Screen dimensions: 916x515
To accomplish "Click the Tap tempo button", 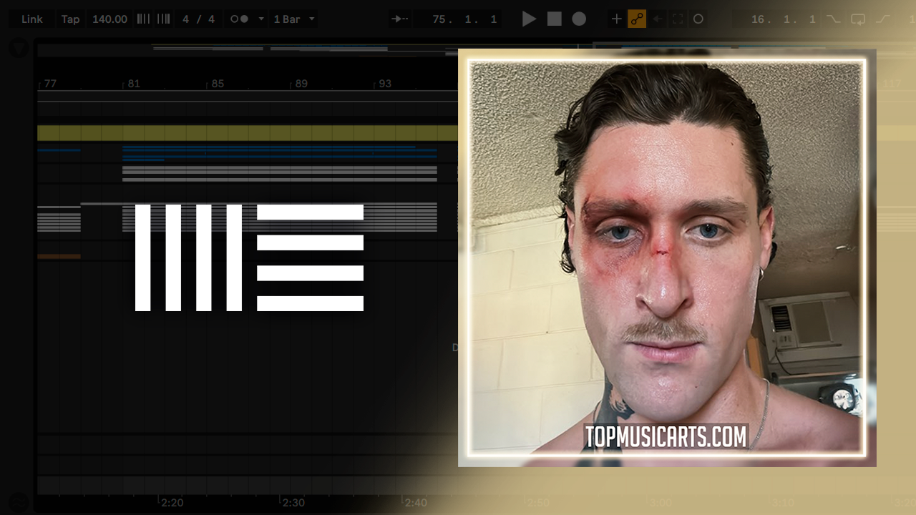I will tap(70, 19).
